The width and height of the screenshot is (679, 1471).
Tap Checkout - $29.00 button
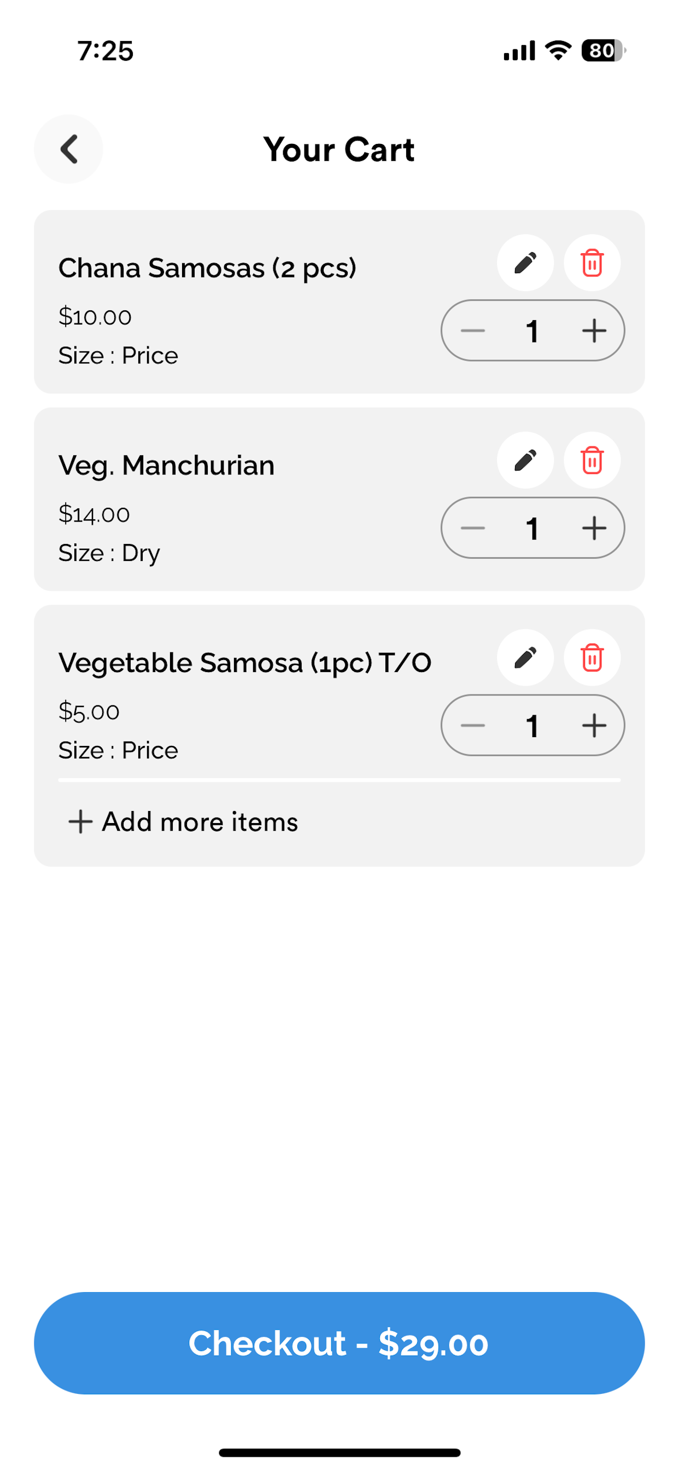[x=339, y=1343]
